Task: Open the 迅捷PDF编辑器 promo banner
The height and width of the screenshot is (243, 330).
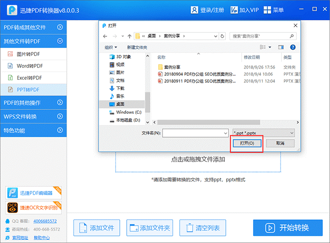Action: (x=33, y=193)
